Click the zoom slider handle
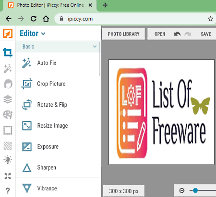 point(195,190)
